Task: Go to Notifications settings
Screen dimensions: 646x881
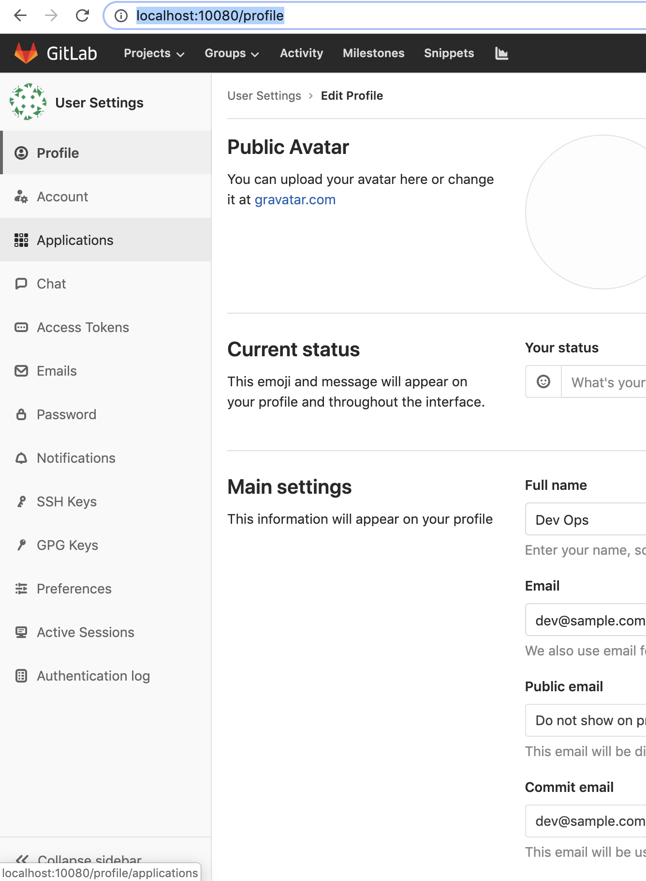Action: (105, 457)
